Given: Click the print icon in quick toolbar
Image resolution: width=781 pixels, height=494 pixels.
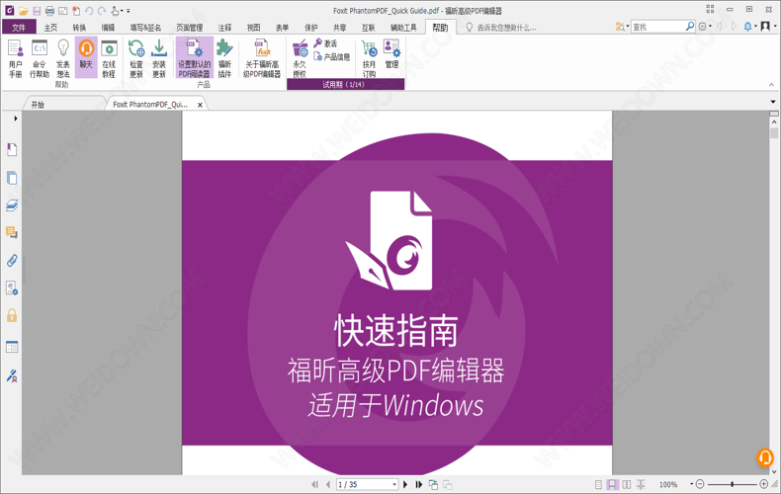Looking at the screenshot, I should coord(49,11).
